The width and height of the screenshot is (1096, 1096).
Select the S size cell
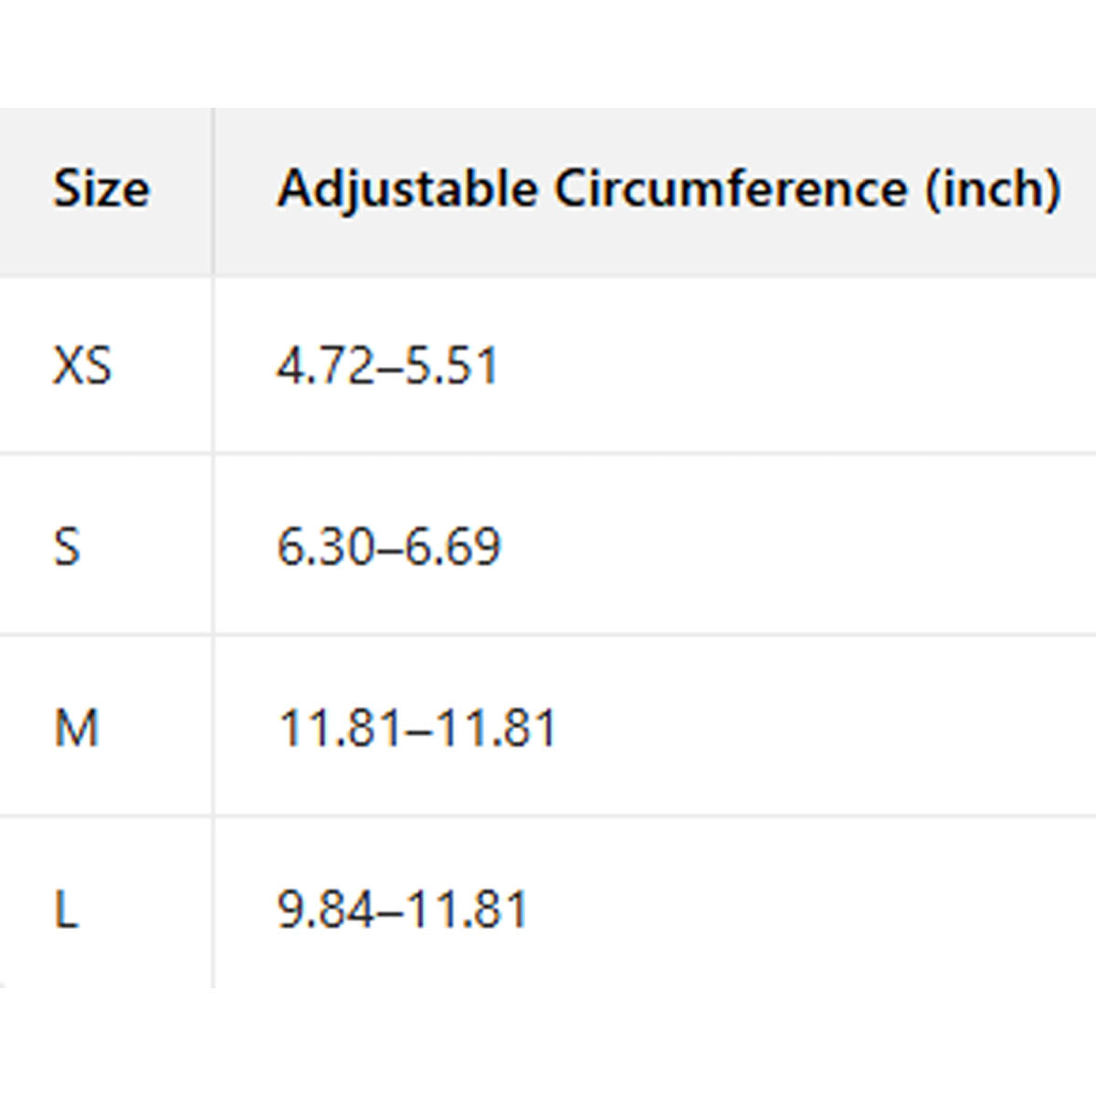coord(68,547)
